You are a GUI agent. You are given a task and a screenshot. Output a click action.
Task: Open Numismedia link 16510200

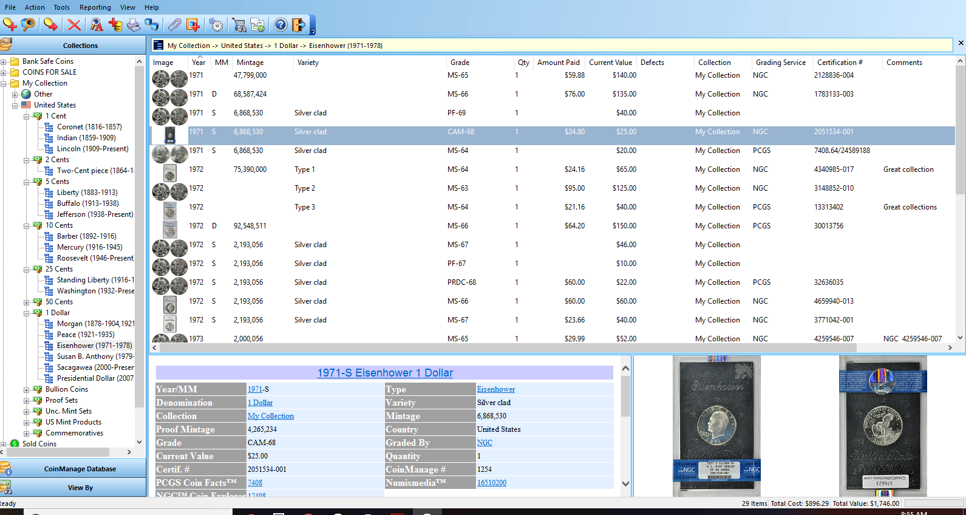tap(492, 483)
